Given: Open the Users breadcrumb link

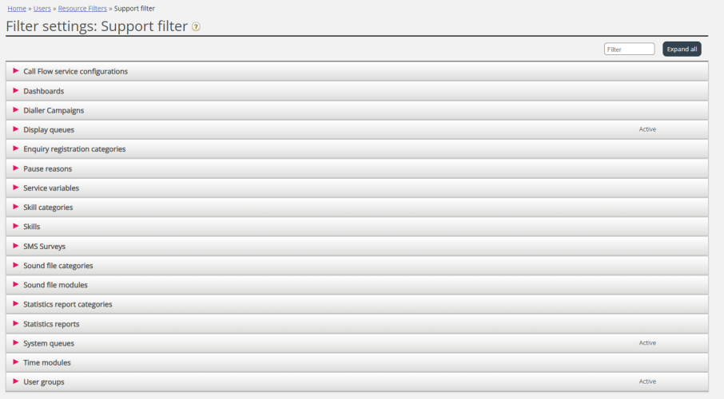Looking at the screenshot, I should click(42, 8).
